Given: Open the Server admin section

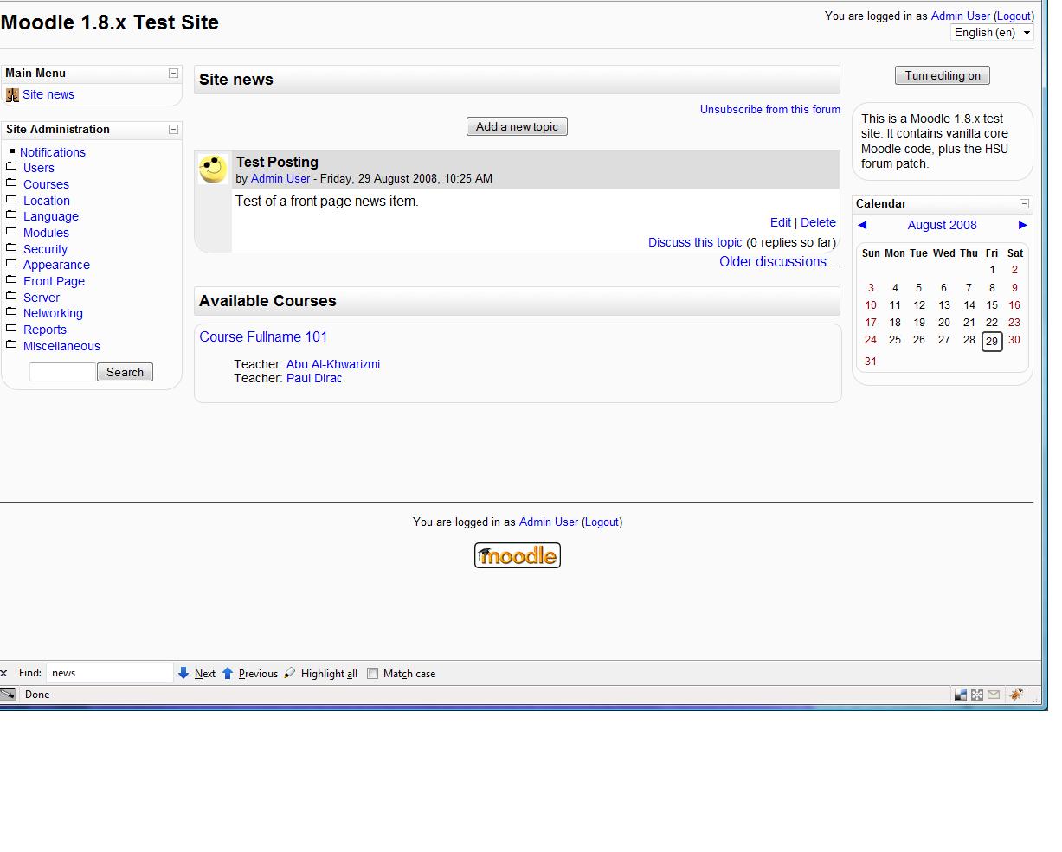Looking at the screenshot, I should coord(42,298).
